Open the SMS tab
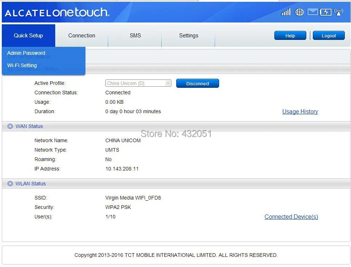The height and width of the screenshot is (267, 351). tap(135, 36)
